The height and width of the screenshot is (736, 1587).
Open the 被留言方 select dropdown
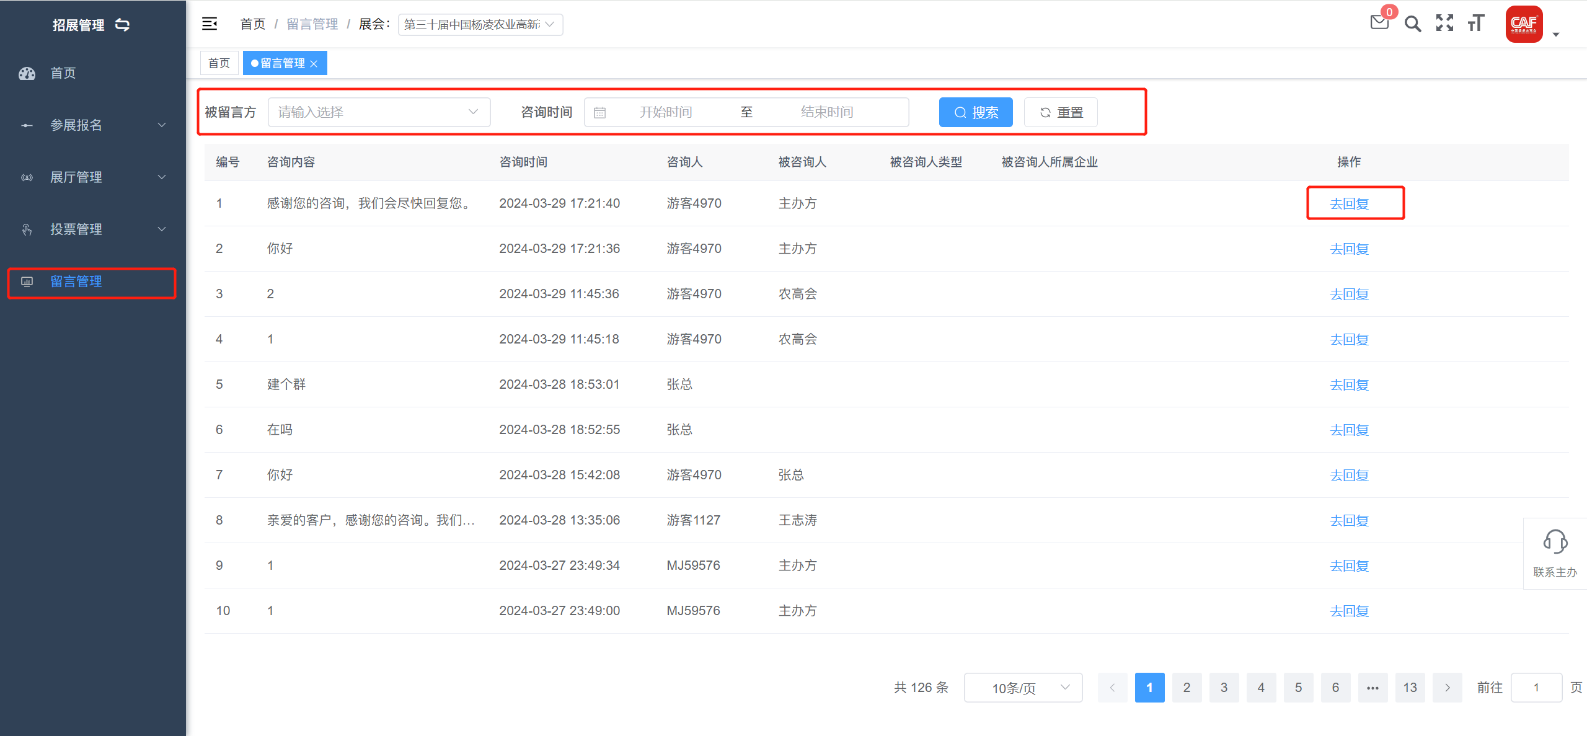click(x=379, y=112)
